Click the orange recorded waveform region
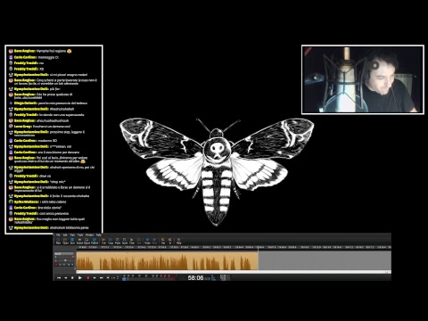Image resolution: width=428 pixels, height=321 pixels. (167, 261)
